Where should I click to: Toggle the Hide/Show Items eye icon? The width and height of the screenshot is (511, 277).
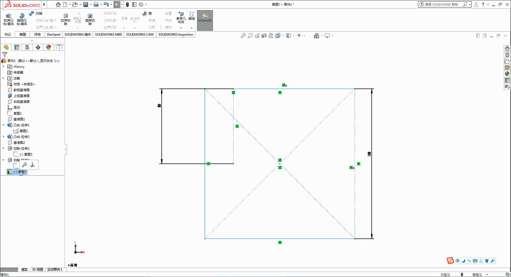pyautogui.click(x=299, y=36)
